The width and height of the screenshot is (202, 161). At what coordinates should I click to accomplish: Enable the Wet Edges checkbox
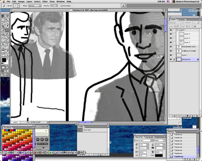pos(61,6)
